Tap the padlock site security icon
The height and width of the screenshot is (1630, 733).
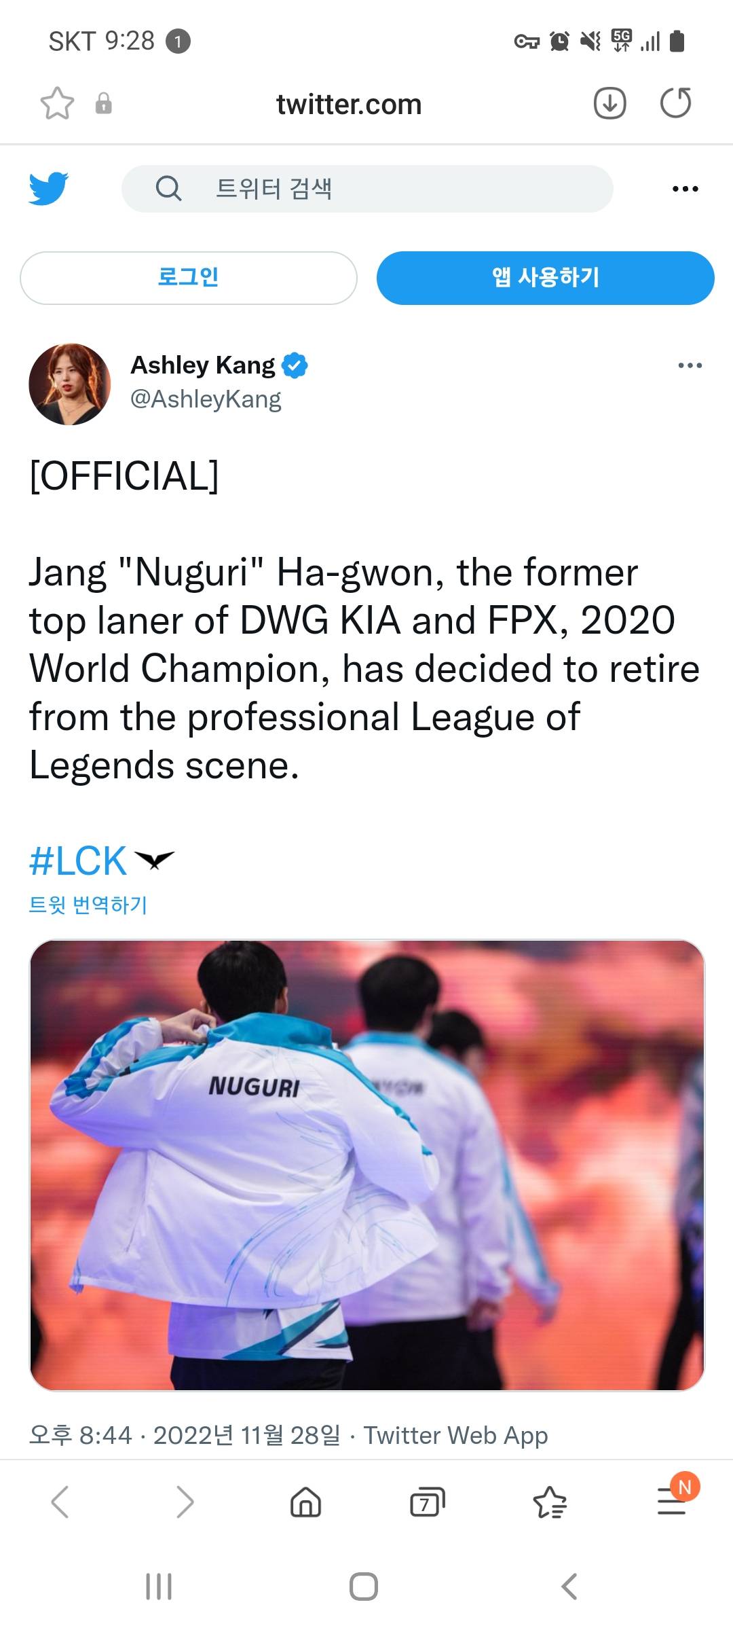[103, 103]
